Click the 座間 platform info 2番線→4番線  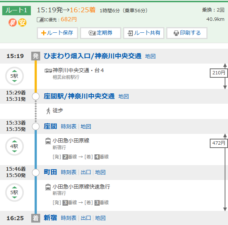[x=81, y=157]
